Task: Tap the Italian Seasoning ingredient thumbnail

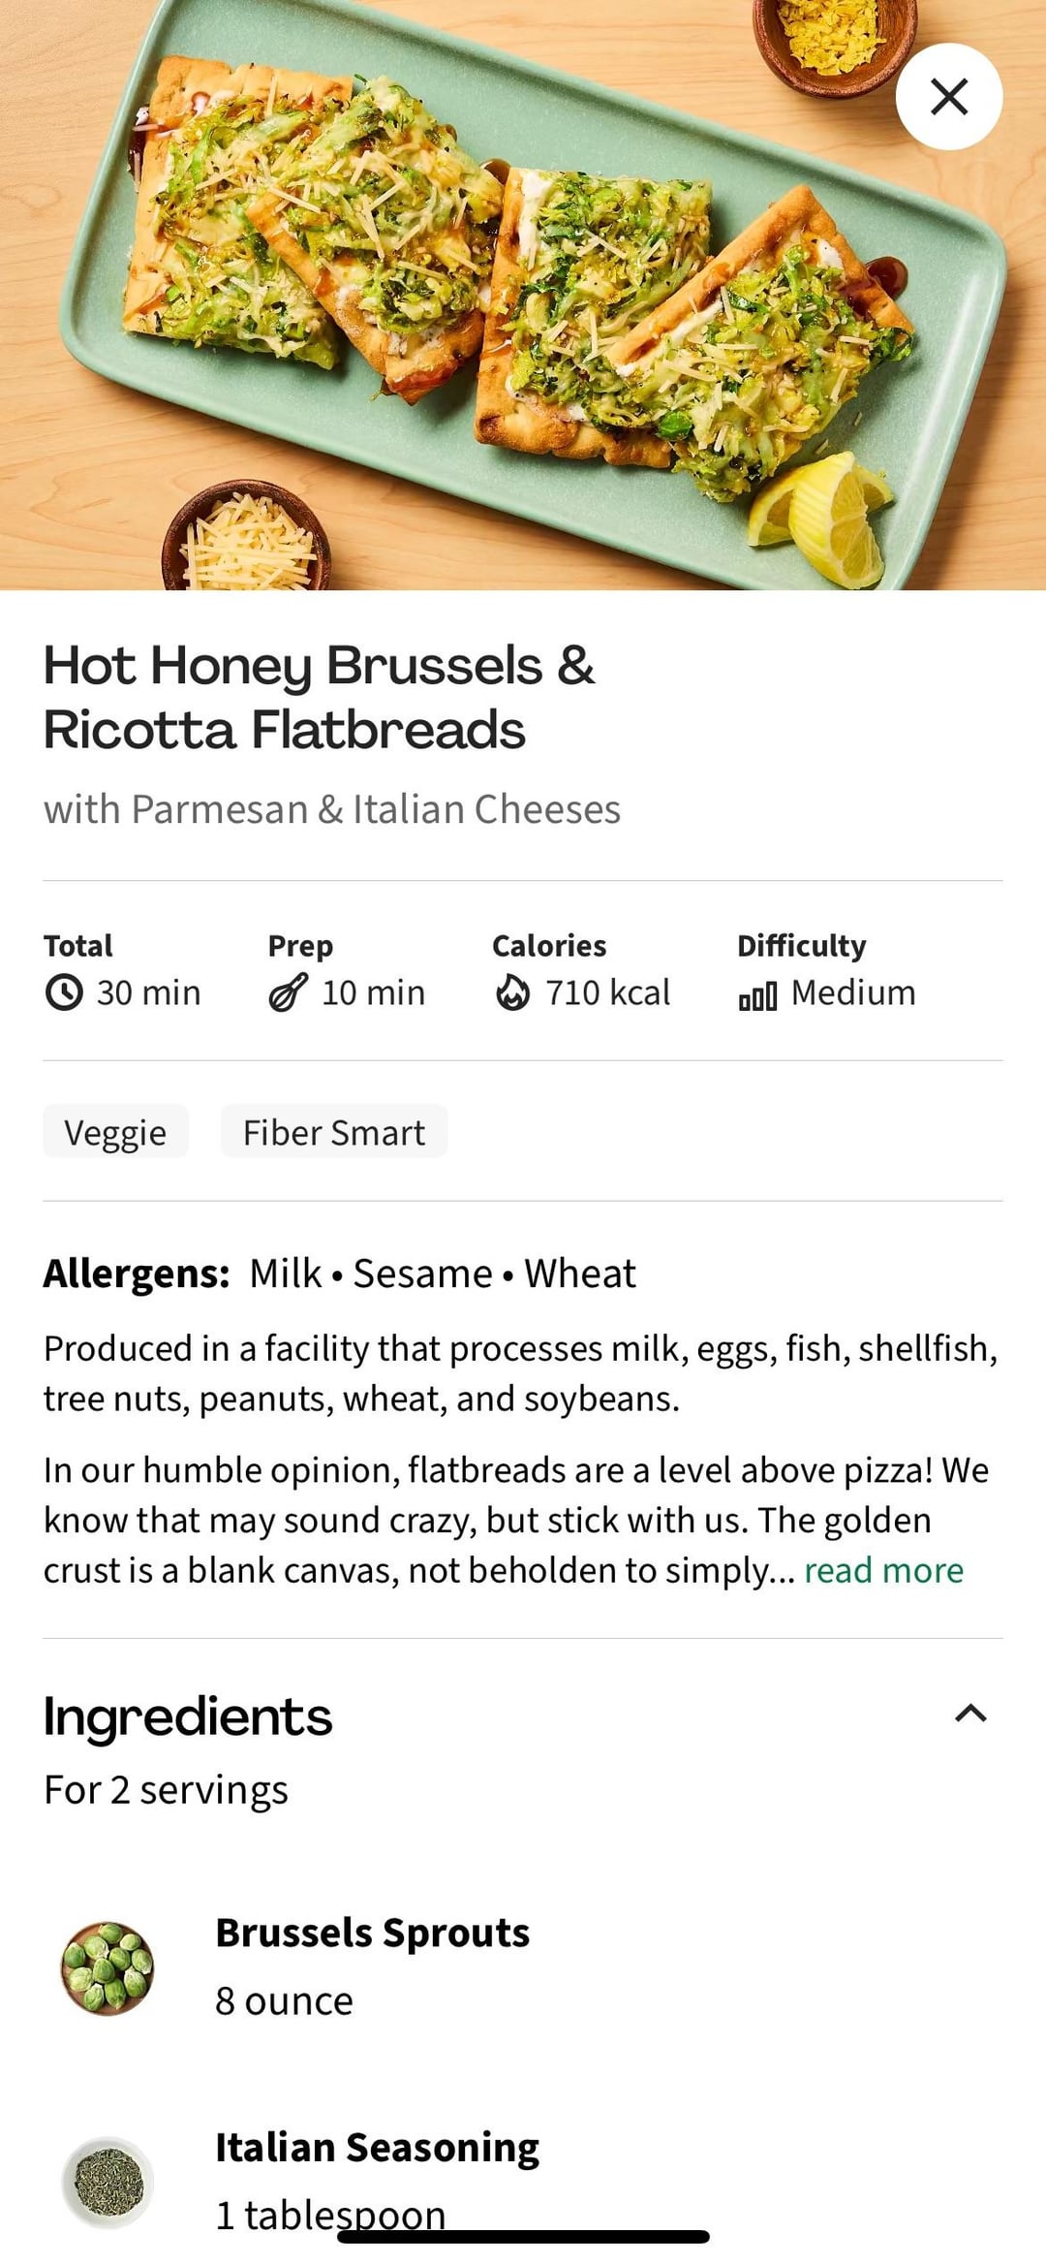Action: tap(108, 2183)
